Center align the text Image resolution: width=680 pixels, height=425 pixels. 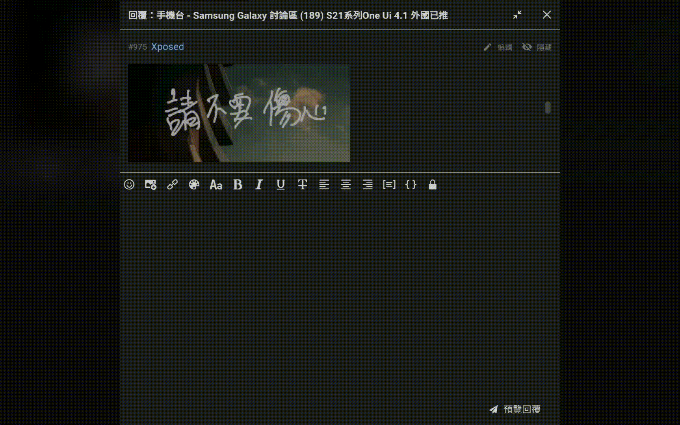(346, 185)
